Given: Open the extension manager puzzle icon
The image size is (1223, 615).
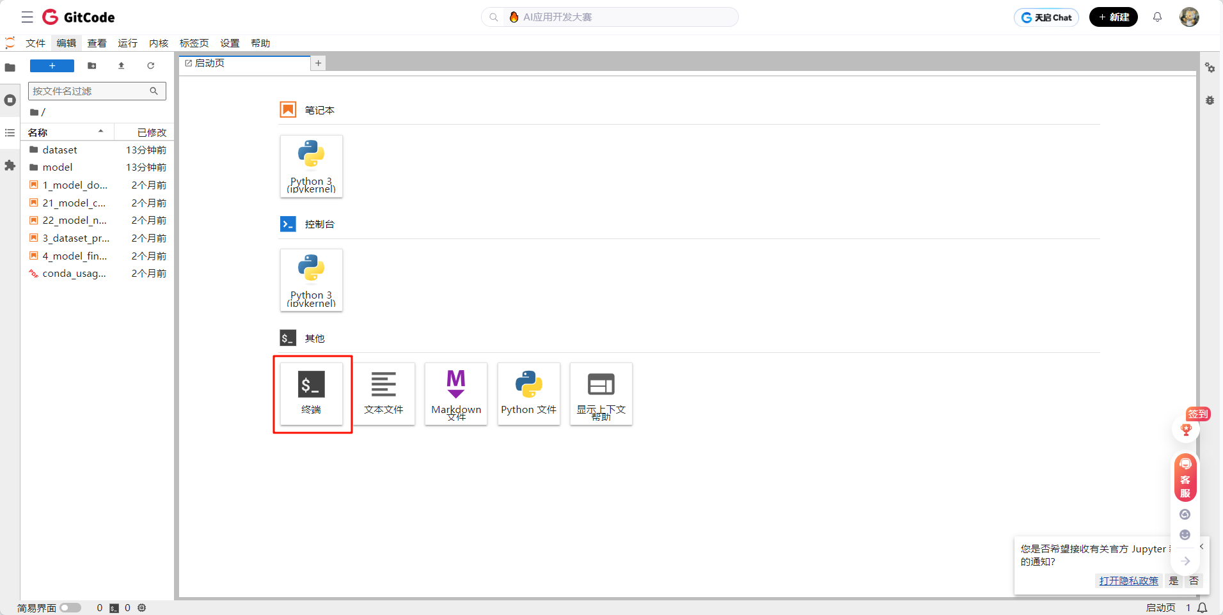Looking at the screenshot, I should coord(10,166).
